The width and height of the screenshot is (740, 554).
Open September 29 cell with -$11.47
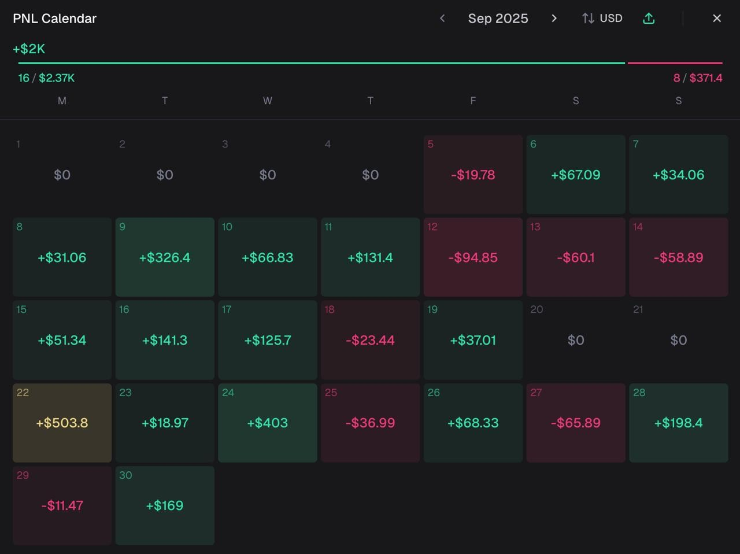click(x=62, y=505)
